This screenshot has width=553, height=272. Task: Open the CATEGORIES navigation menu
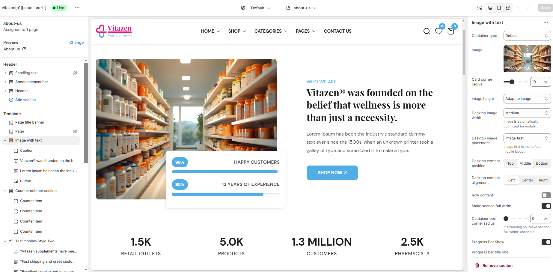click(x=271, y=31)
